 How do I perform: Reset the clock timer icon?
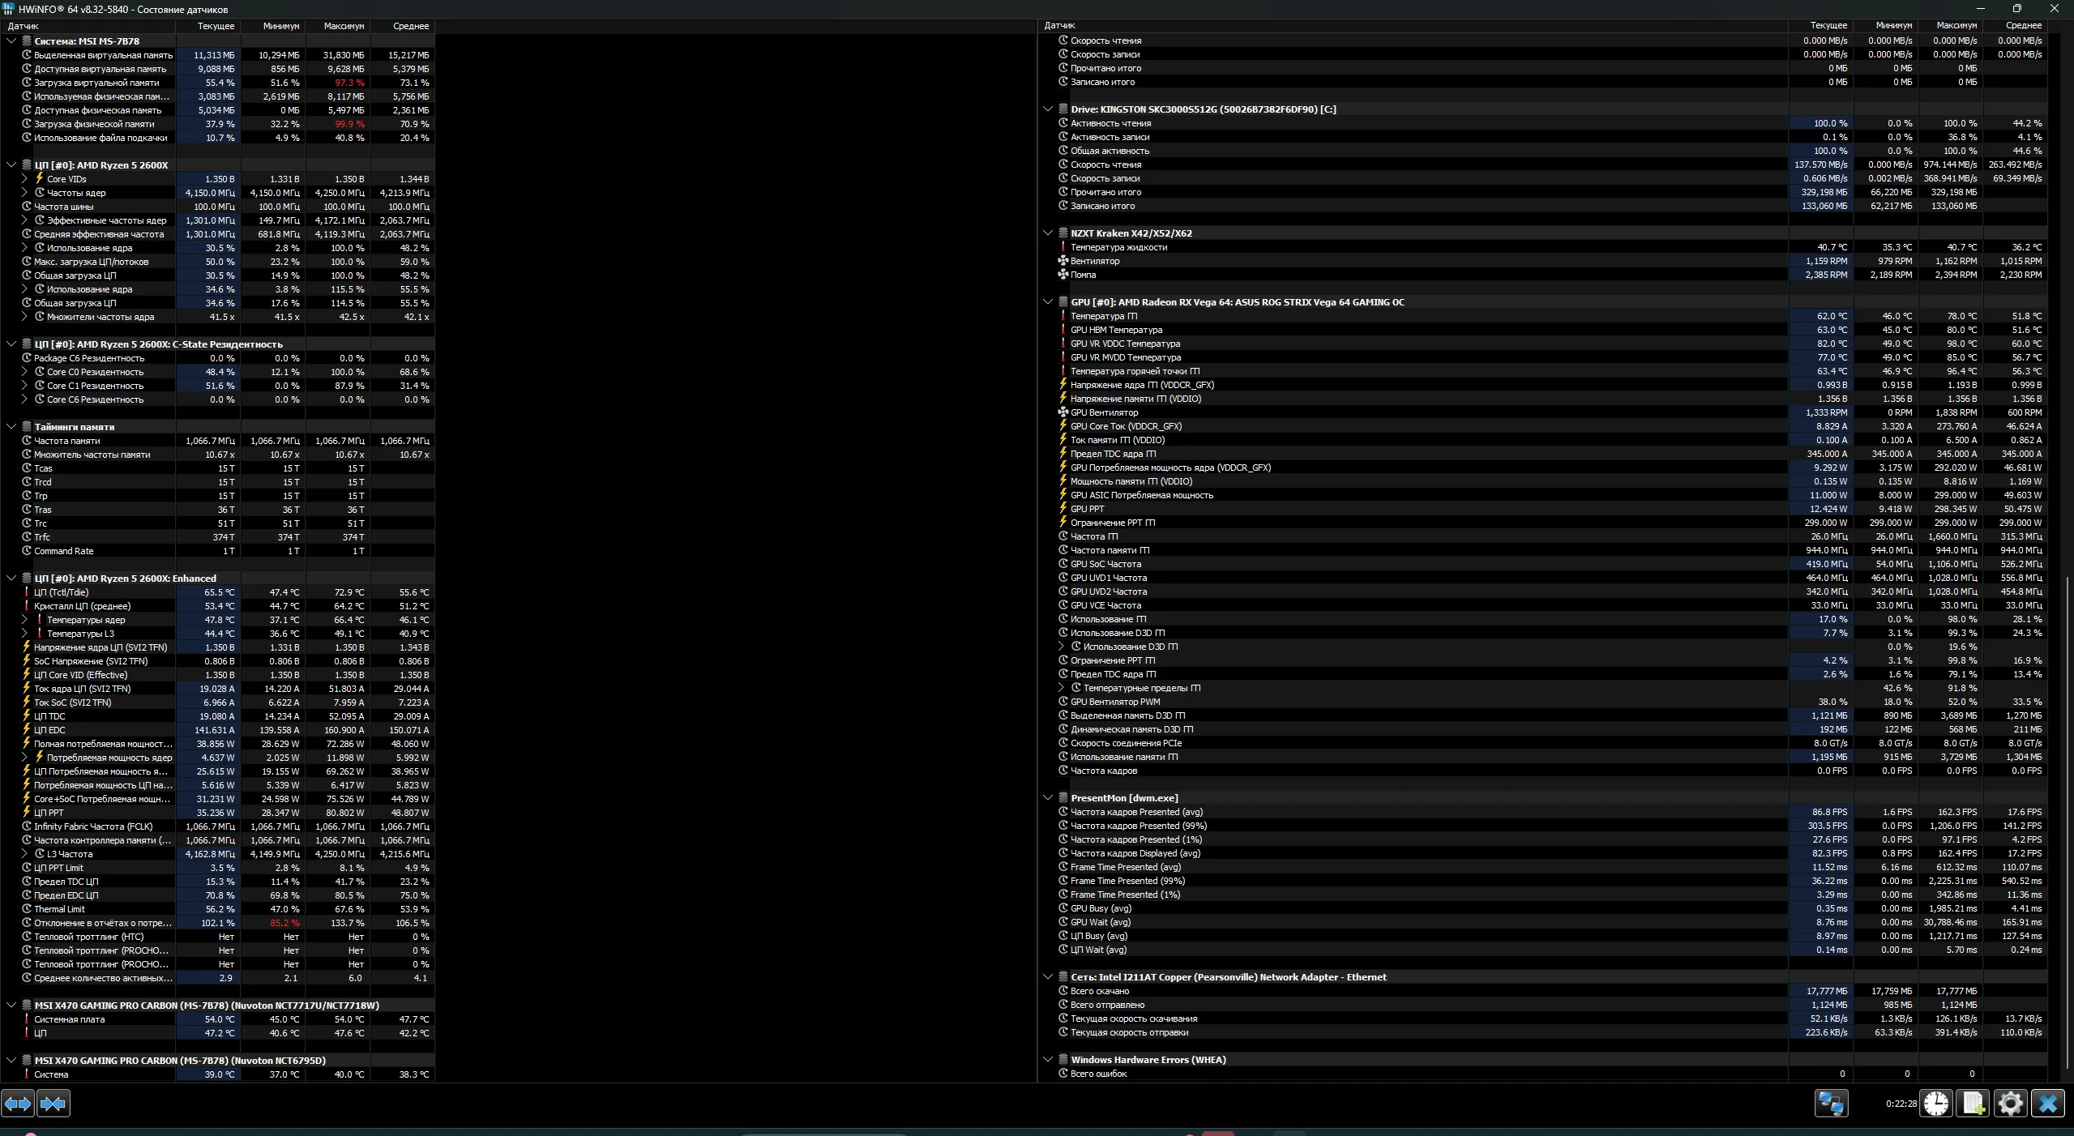pos(1936,1103)
